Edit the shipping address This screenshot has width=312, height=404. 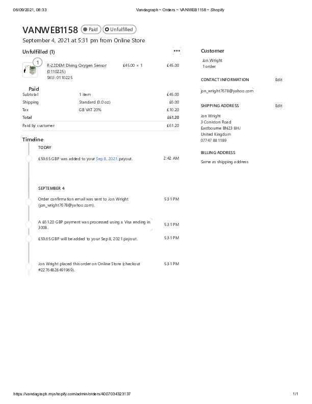pos(278,106)
